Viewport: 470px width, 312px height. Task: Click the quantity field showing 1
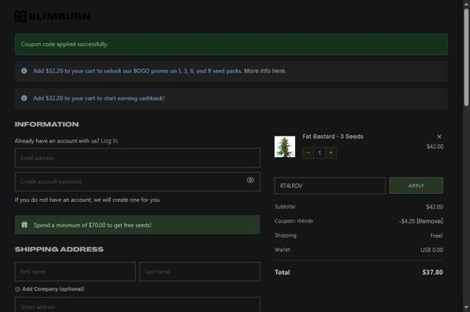click(319, 153)
